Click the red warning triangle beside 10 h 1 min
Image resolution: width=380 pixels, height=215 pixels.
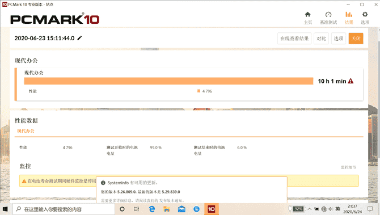pyautogui.click(x=351, y=81)
